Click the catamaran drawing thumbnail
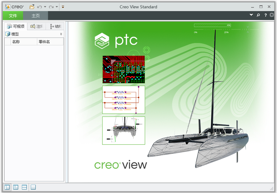The height and width of the screenshot is (193, 277). tap(124, 130)
